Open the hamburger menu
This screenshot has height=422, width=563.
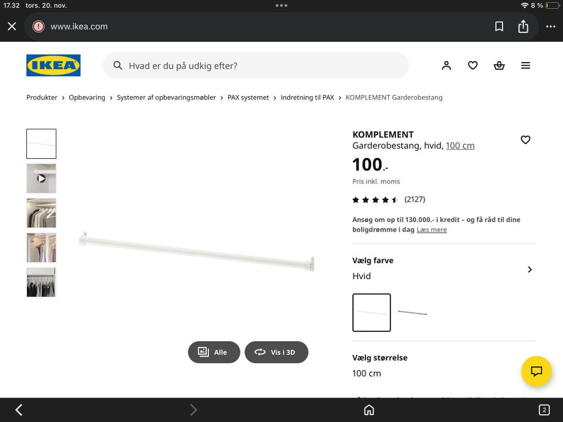point(525,65)
